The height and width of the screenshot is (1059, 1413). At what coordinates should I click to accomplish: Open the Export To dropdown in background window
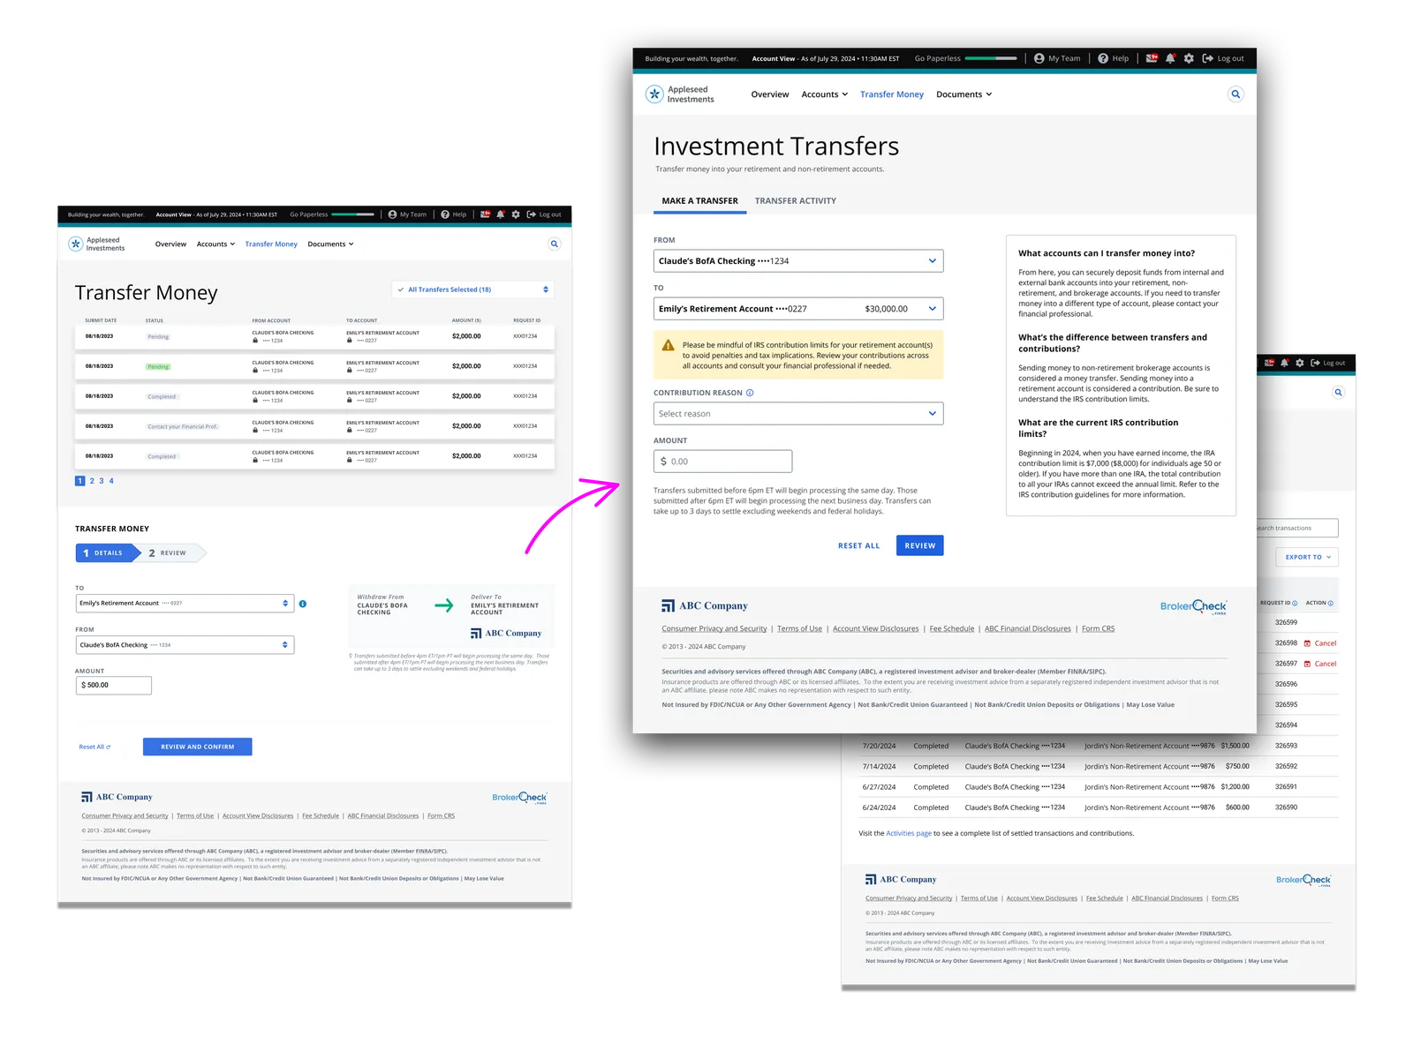pos(1307,557)
